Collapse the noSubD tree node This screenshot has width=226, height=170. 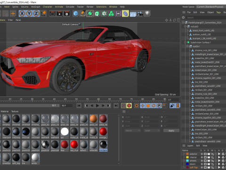[x=185, y=26]
